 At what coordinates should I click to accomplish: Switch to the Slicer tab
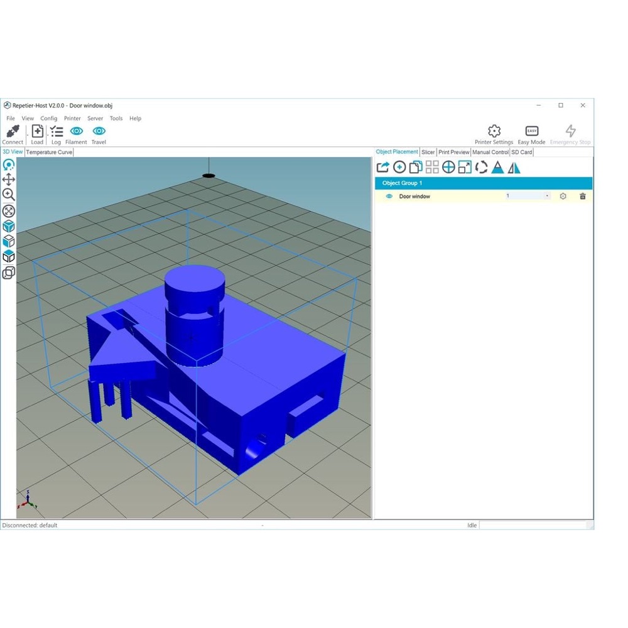click(428, 152)
